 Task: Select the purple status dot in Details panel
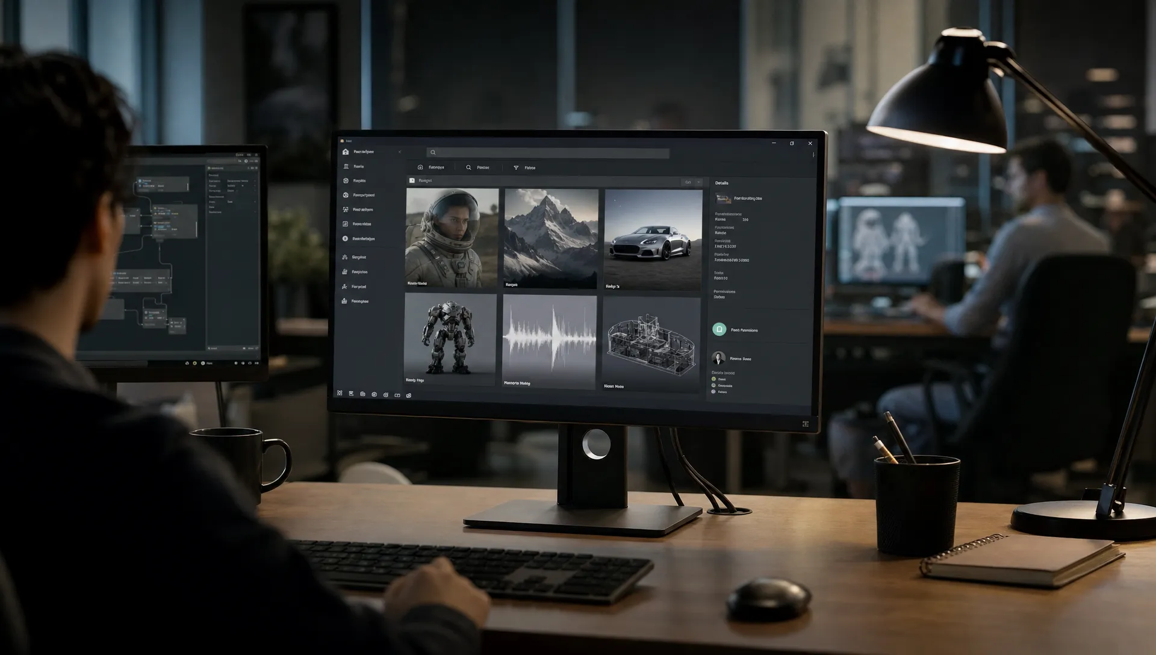click(714, 392)
